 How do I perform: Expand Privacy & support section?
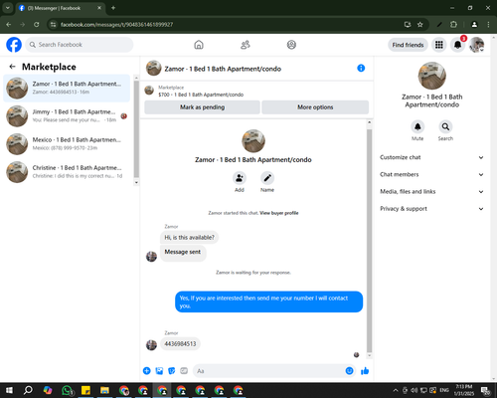(431, 209)
